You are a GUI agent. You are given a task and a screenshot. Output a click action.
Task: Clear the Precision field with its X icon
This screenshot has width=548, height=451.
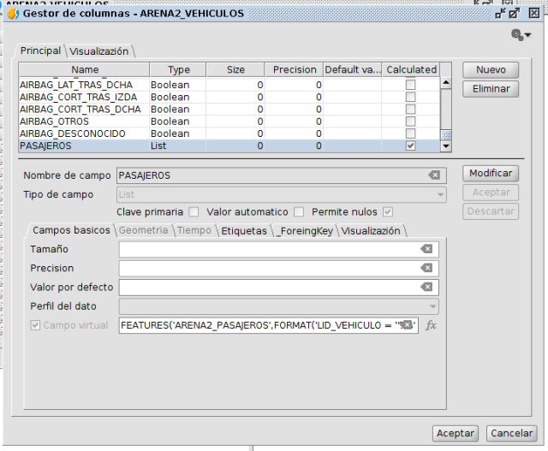point(426,268)
